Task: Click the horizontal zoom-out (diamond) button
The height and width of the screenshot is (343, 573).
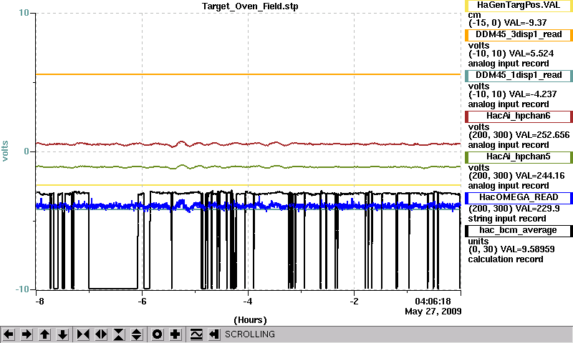Action: [x=101, y=334]
